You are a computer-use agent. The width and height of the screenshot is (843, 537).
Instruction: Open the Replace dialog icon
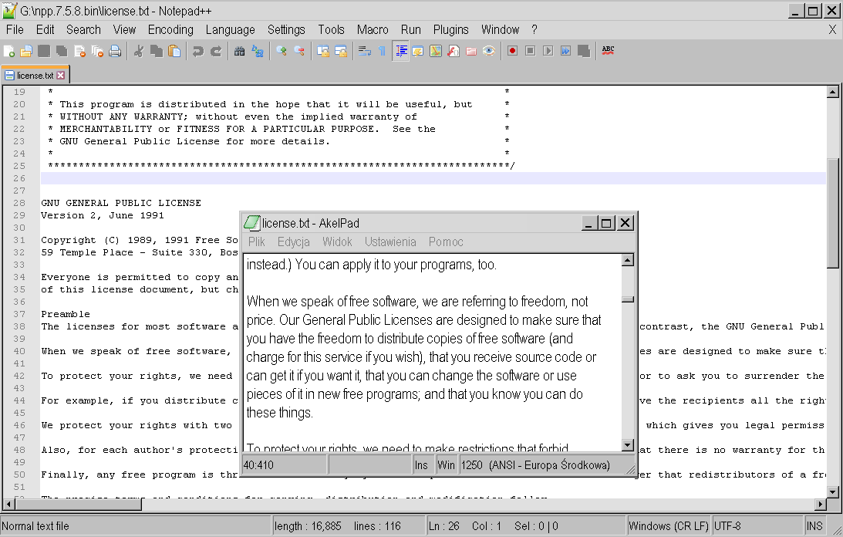click(258, 51)
